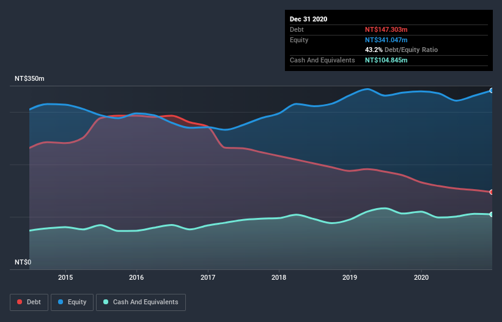Click the 2017 x-axis label

[208, 277]
